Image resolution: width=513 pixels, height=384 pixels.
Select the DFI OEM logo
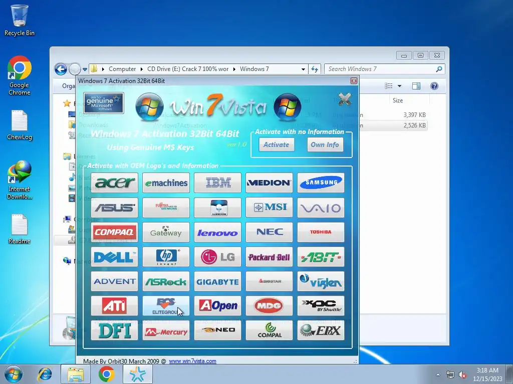tap(115, 330)
